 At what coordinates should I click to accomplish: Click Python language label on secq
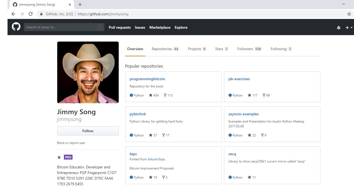237,177
